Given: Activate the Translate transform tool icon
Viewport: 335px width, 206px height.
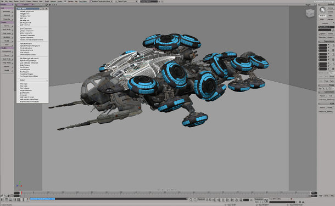Looking at the screenshot, I should coord(333,64).
